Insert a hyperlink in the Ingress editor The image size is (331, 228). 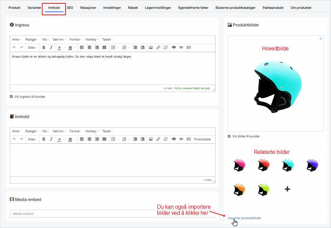click(x=158, y=47)
